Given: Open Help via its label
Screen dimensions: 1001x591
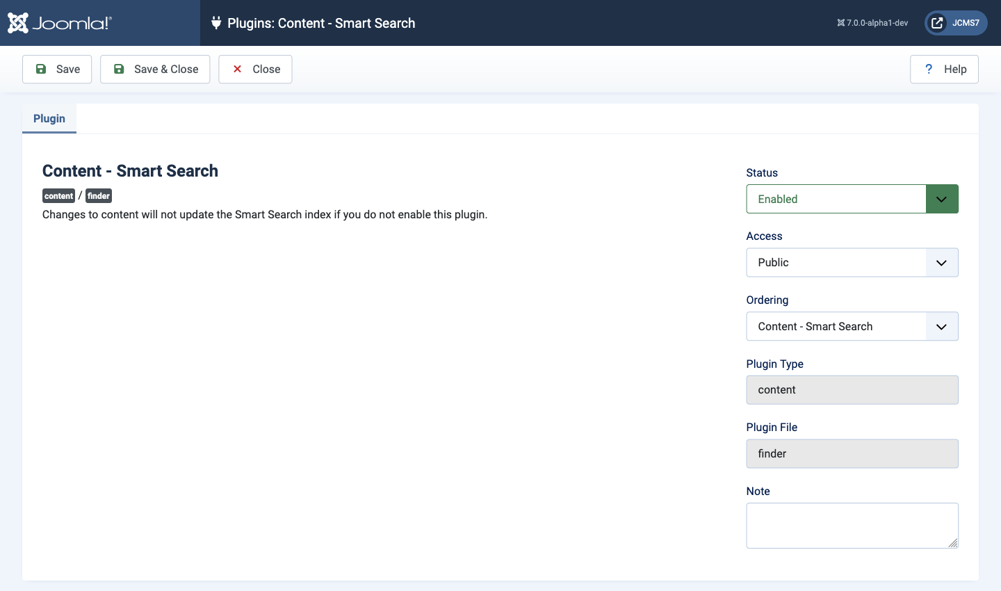Looking at the screenshot, I should [x=955, y=69].
